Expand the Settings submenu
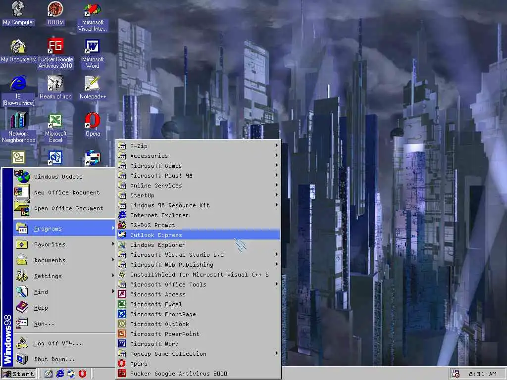The height and width of the screenshot is (380, 507). point(64,276)
